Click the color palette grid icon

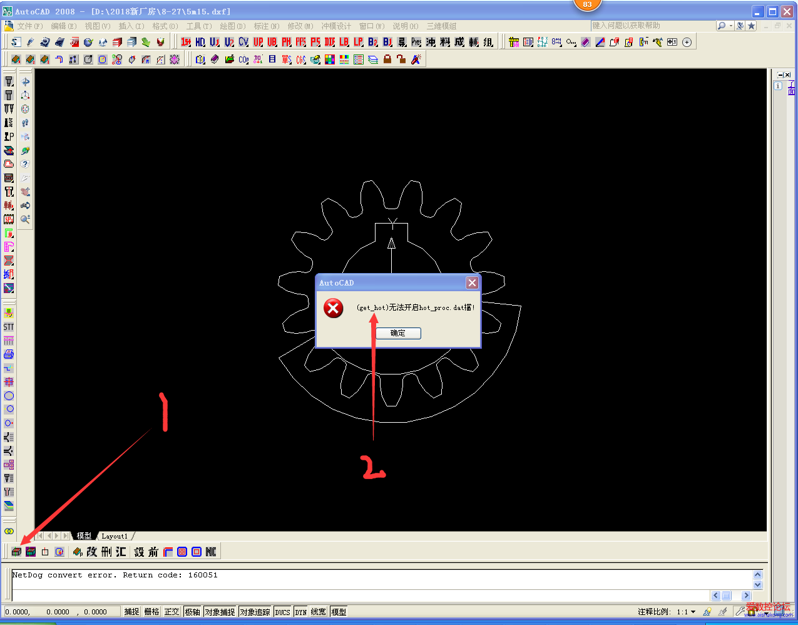point(330,59)
